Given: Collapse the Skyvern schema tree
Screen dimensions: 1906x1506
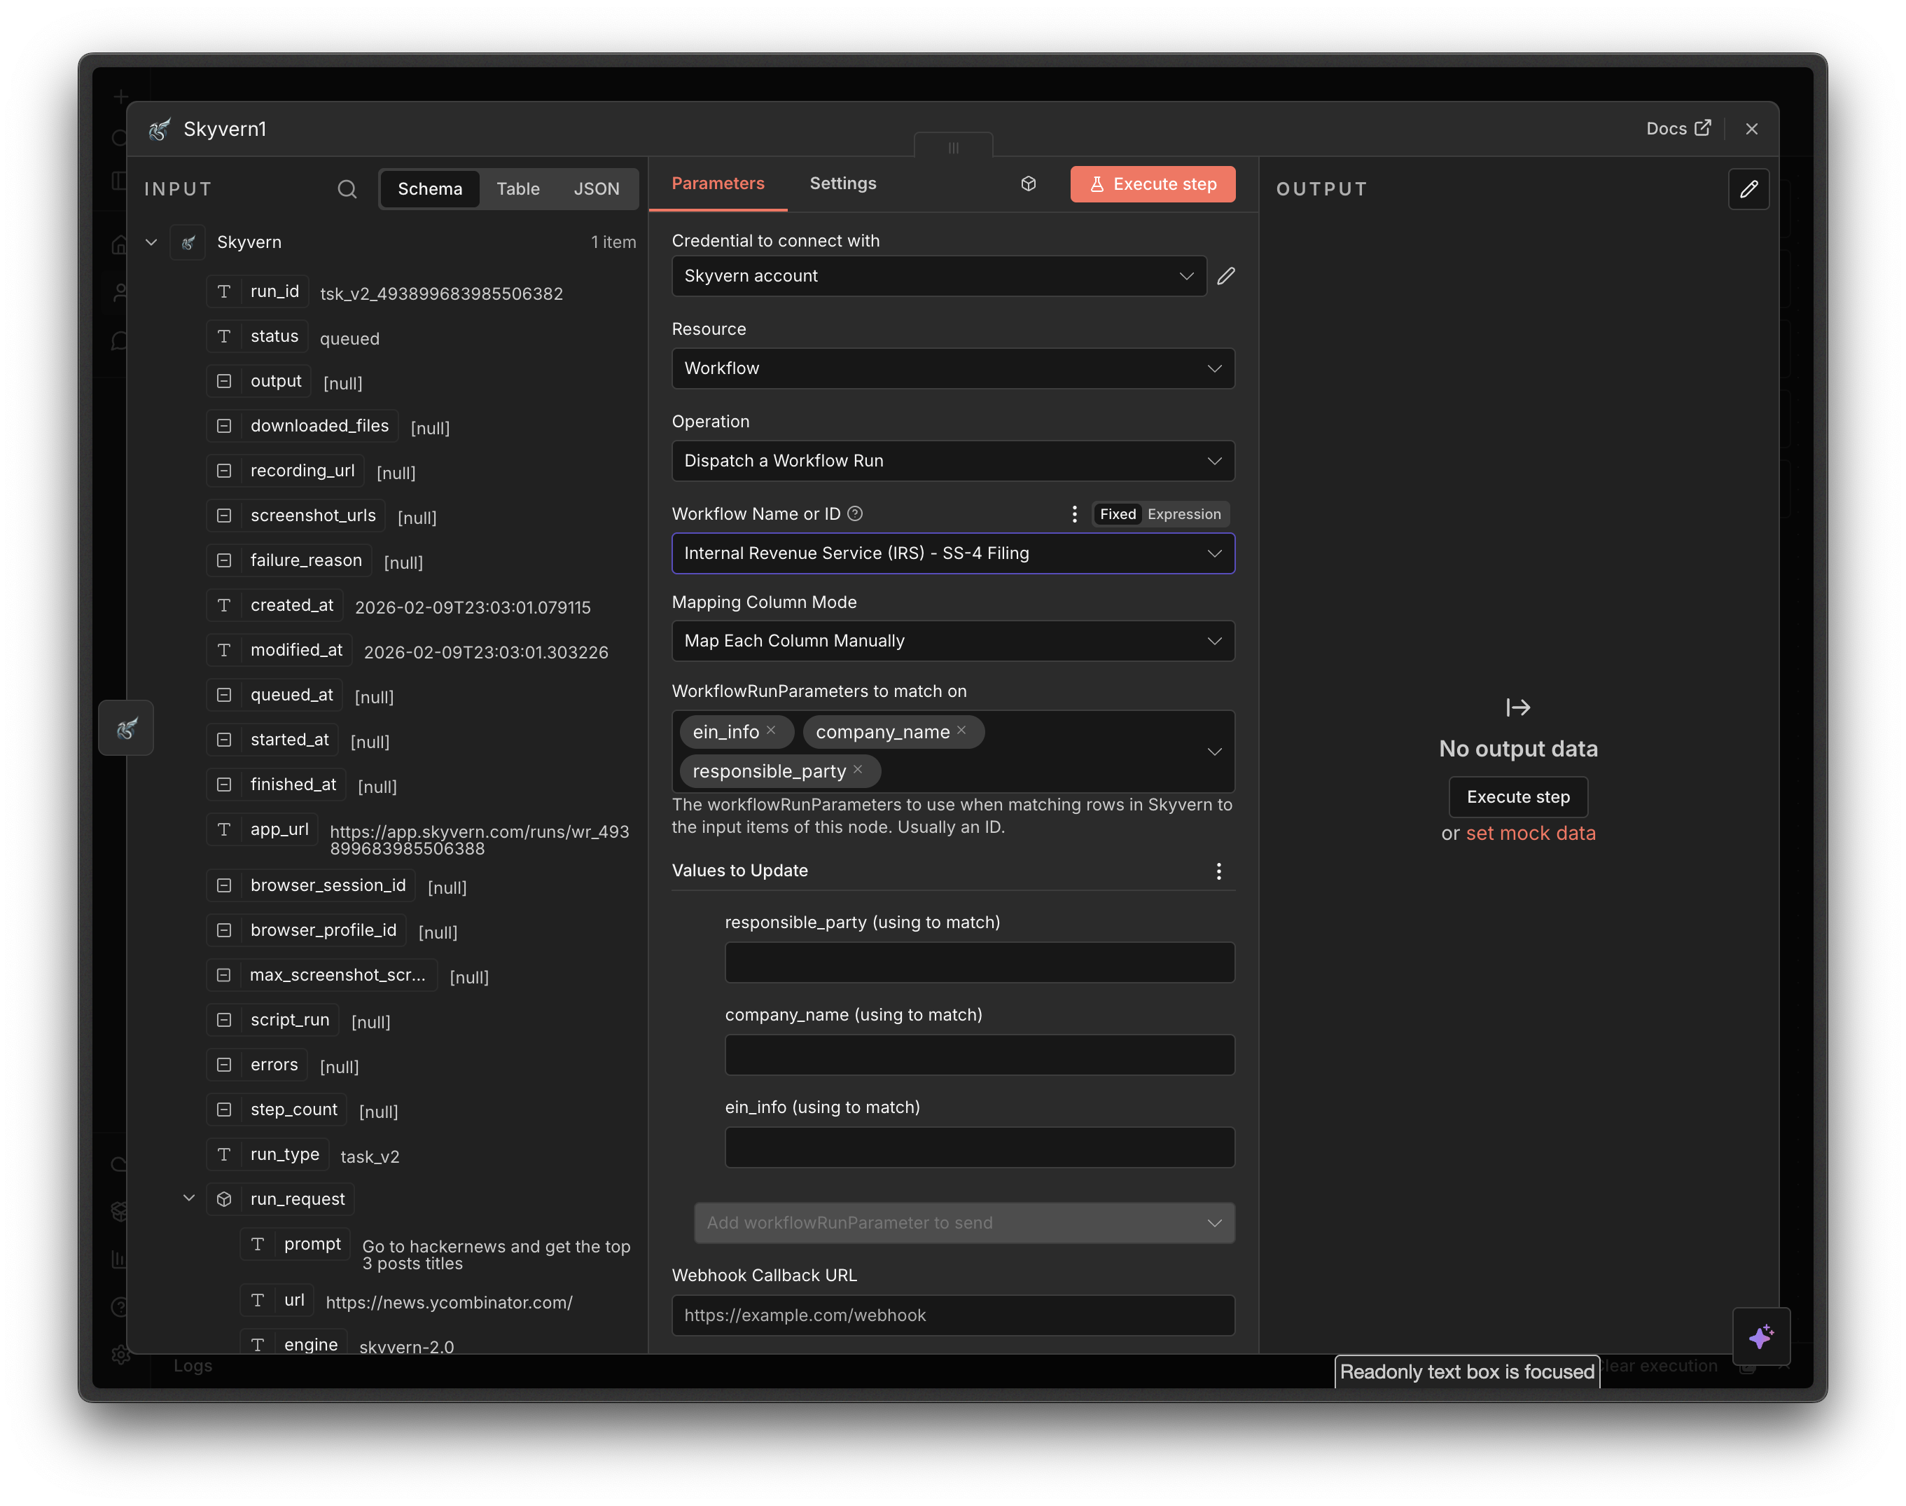Looking at the screenshot, I should click(151, 242).
